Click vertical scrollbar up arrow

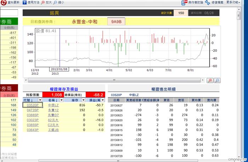click(239, 10)
